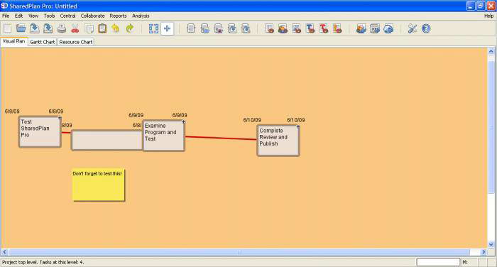Click the yellow Undo arrow icon
497x267 pixels.
click(115, 28)
